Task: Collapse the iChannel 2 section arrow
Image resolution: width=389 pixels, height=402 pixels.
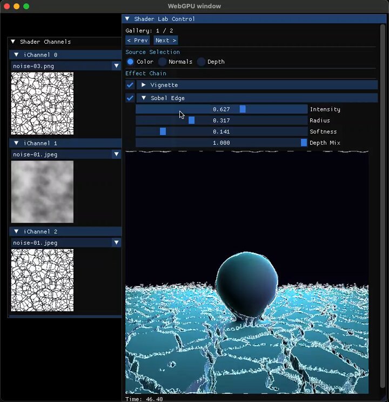Action: [x=16, y=231]
